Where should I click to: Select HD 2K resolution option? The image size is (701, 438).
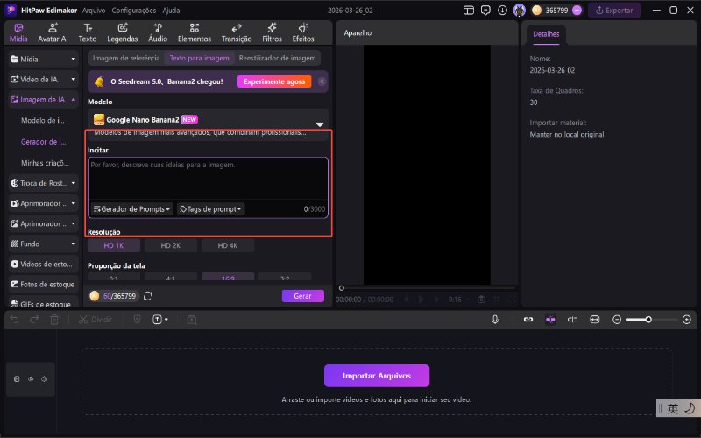tap(170, 246)
